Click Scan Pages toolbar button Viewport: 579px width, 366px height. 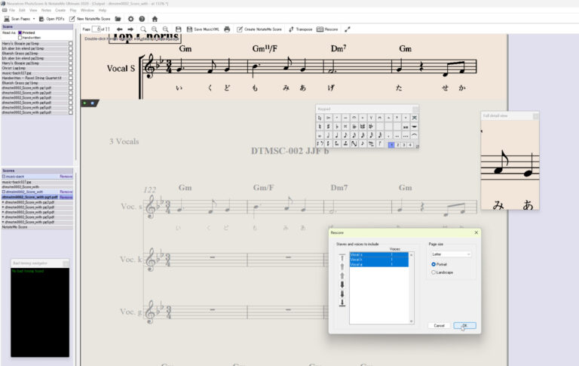click(x=17, y=19)
